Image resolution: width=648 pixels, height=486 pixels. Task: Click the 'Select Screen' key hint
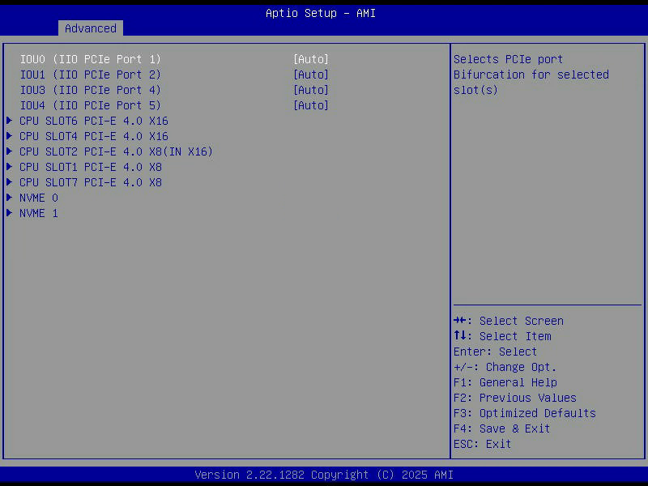(509, 321)
